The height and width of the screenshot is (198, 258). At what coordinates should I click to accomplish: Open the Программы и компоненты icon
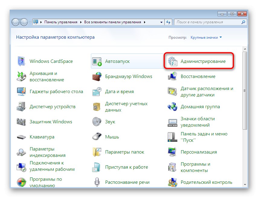pos(172,167)
